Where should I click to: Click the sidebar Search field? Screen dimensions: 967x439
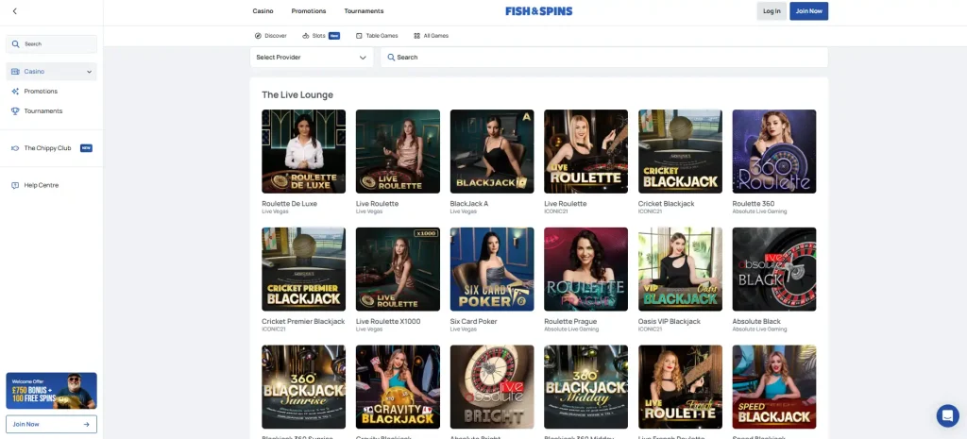coord(51,44)
